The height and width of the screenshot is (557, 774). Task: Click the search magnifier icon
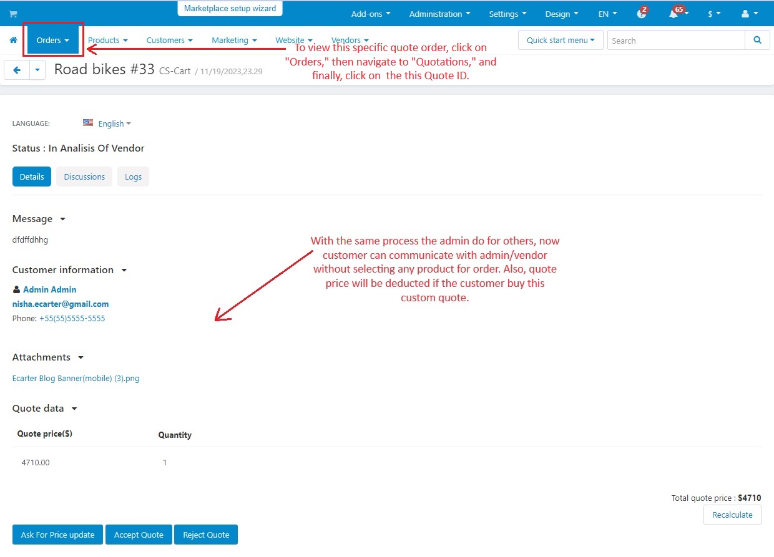[x=757, y=39]
